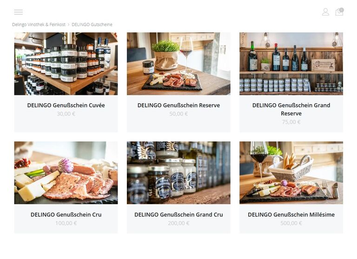
Task: Click the DELINGO Genußschein Grand Cru title
Action: pos(178,214)
